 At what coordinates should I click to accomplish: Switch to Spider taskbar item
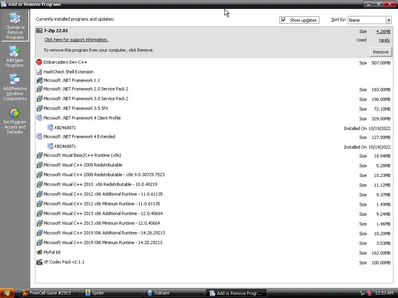[112, 293]
